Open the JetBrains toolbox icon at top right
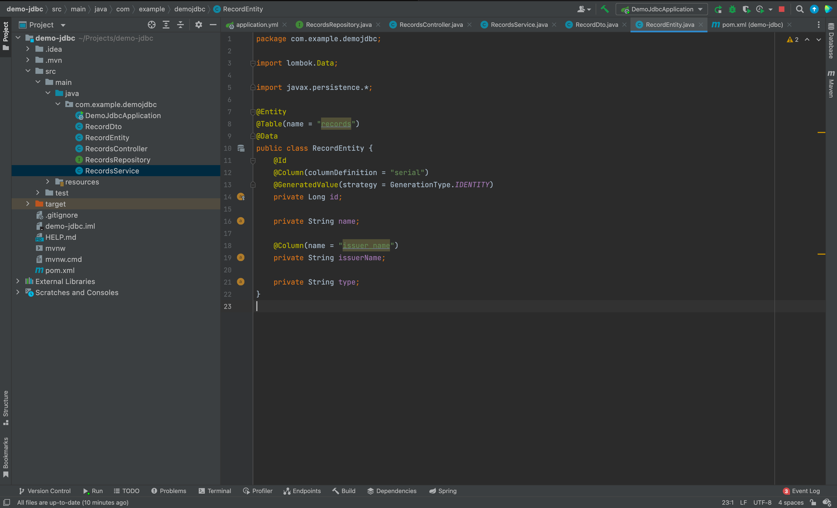Screen dimensions: 837x508 (828, 9)
